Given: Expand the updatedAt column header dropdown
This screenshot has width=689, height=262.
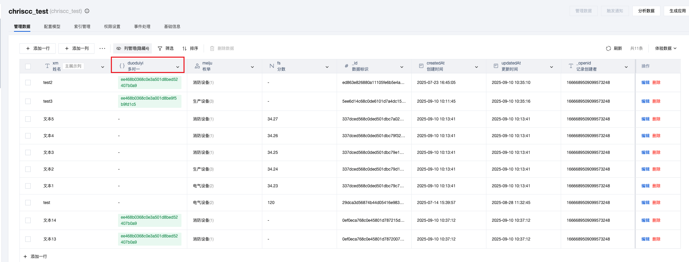Looking at the screenshot, I should [552, 67].
